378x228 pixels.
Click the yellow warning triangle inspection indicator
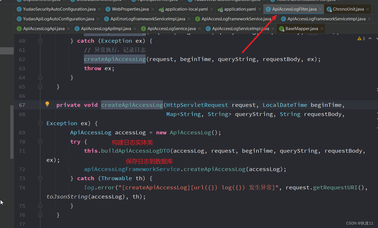pos(359,38)
